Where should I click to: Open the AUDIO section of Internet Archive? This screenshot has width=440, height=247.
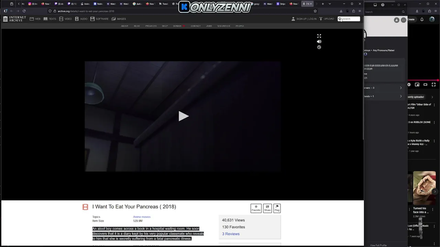tap(81, 19)
